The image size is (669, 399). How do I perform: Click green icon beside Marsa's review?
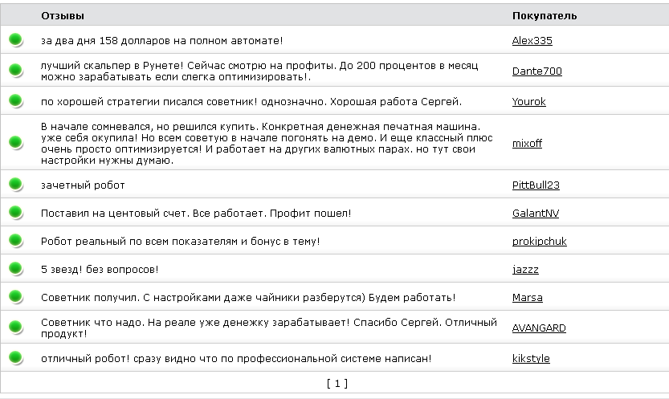pos(15,297)
